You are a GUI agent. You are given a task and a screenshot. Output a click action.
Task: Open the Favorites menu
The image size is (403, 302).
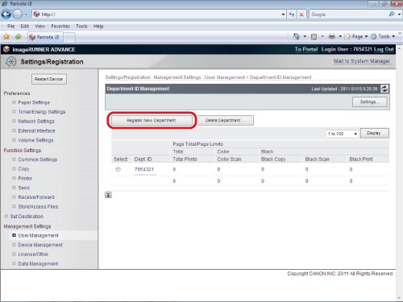60,26
